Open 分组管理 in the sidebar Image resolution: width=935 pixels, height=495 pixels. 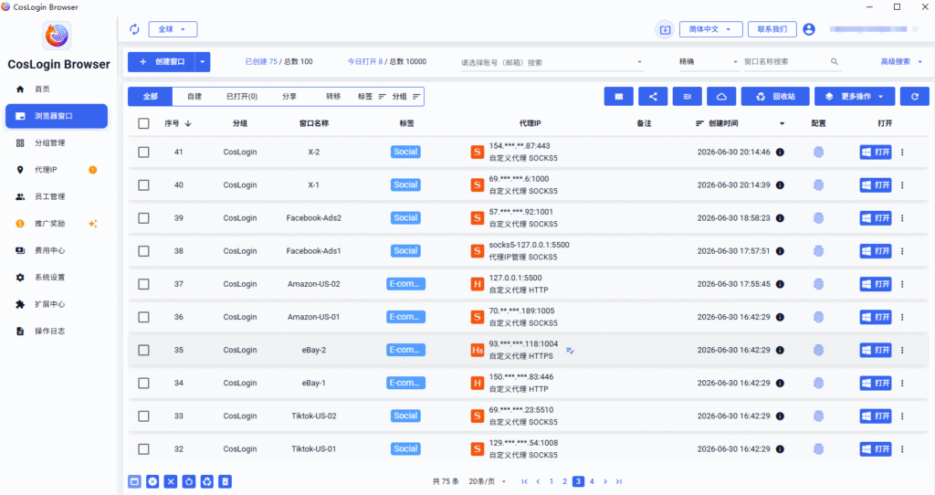(57, 143)
